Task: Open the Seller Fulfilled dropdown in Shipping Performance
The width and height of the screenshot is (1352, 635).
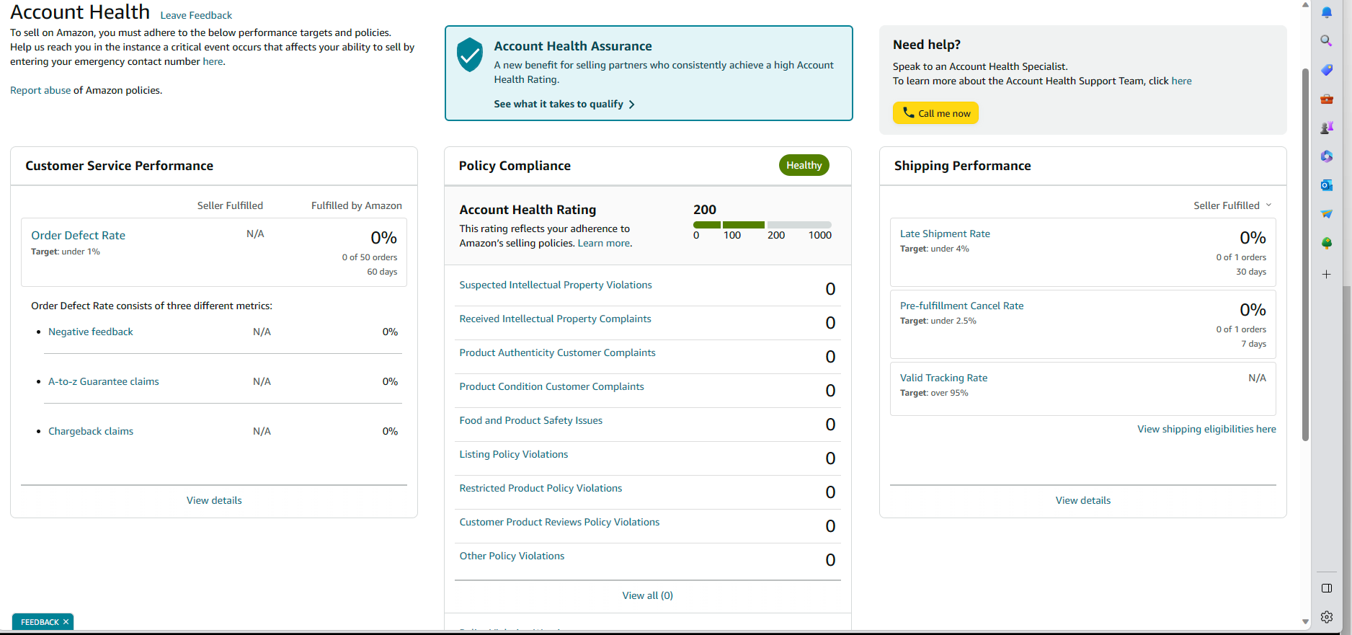Action: (x=1232, y=205)
